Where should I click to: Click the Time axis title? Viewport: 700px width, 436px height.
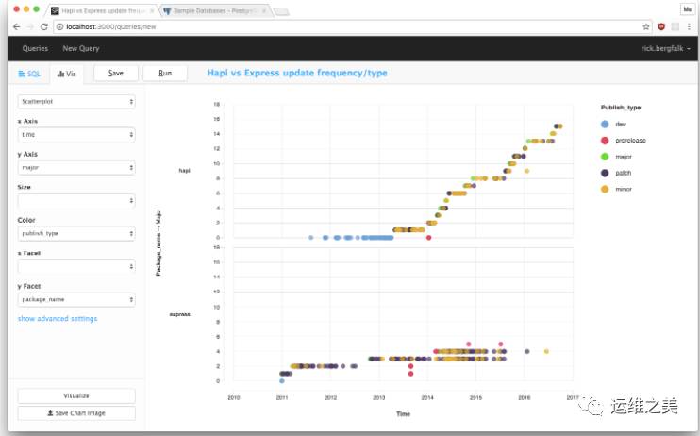403,414
